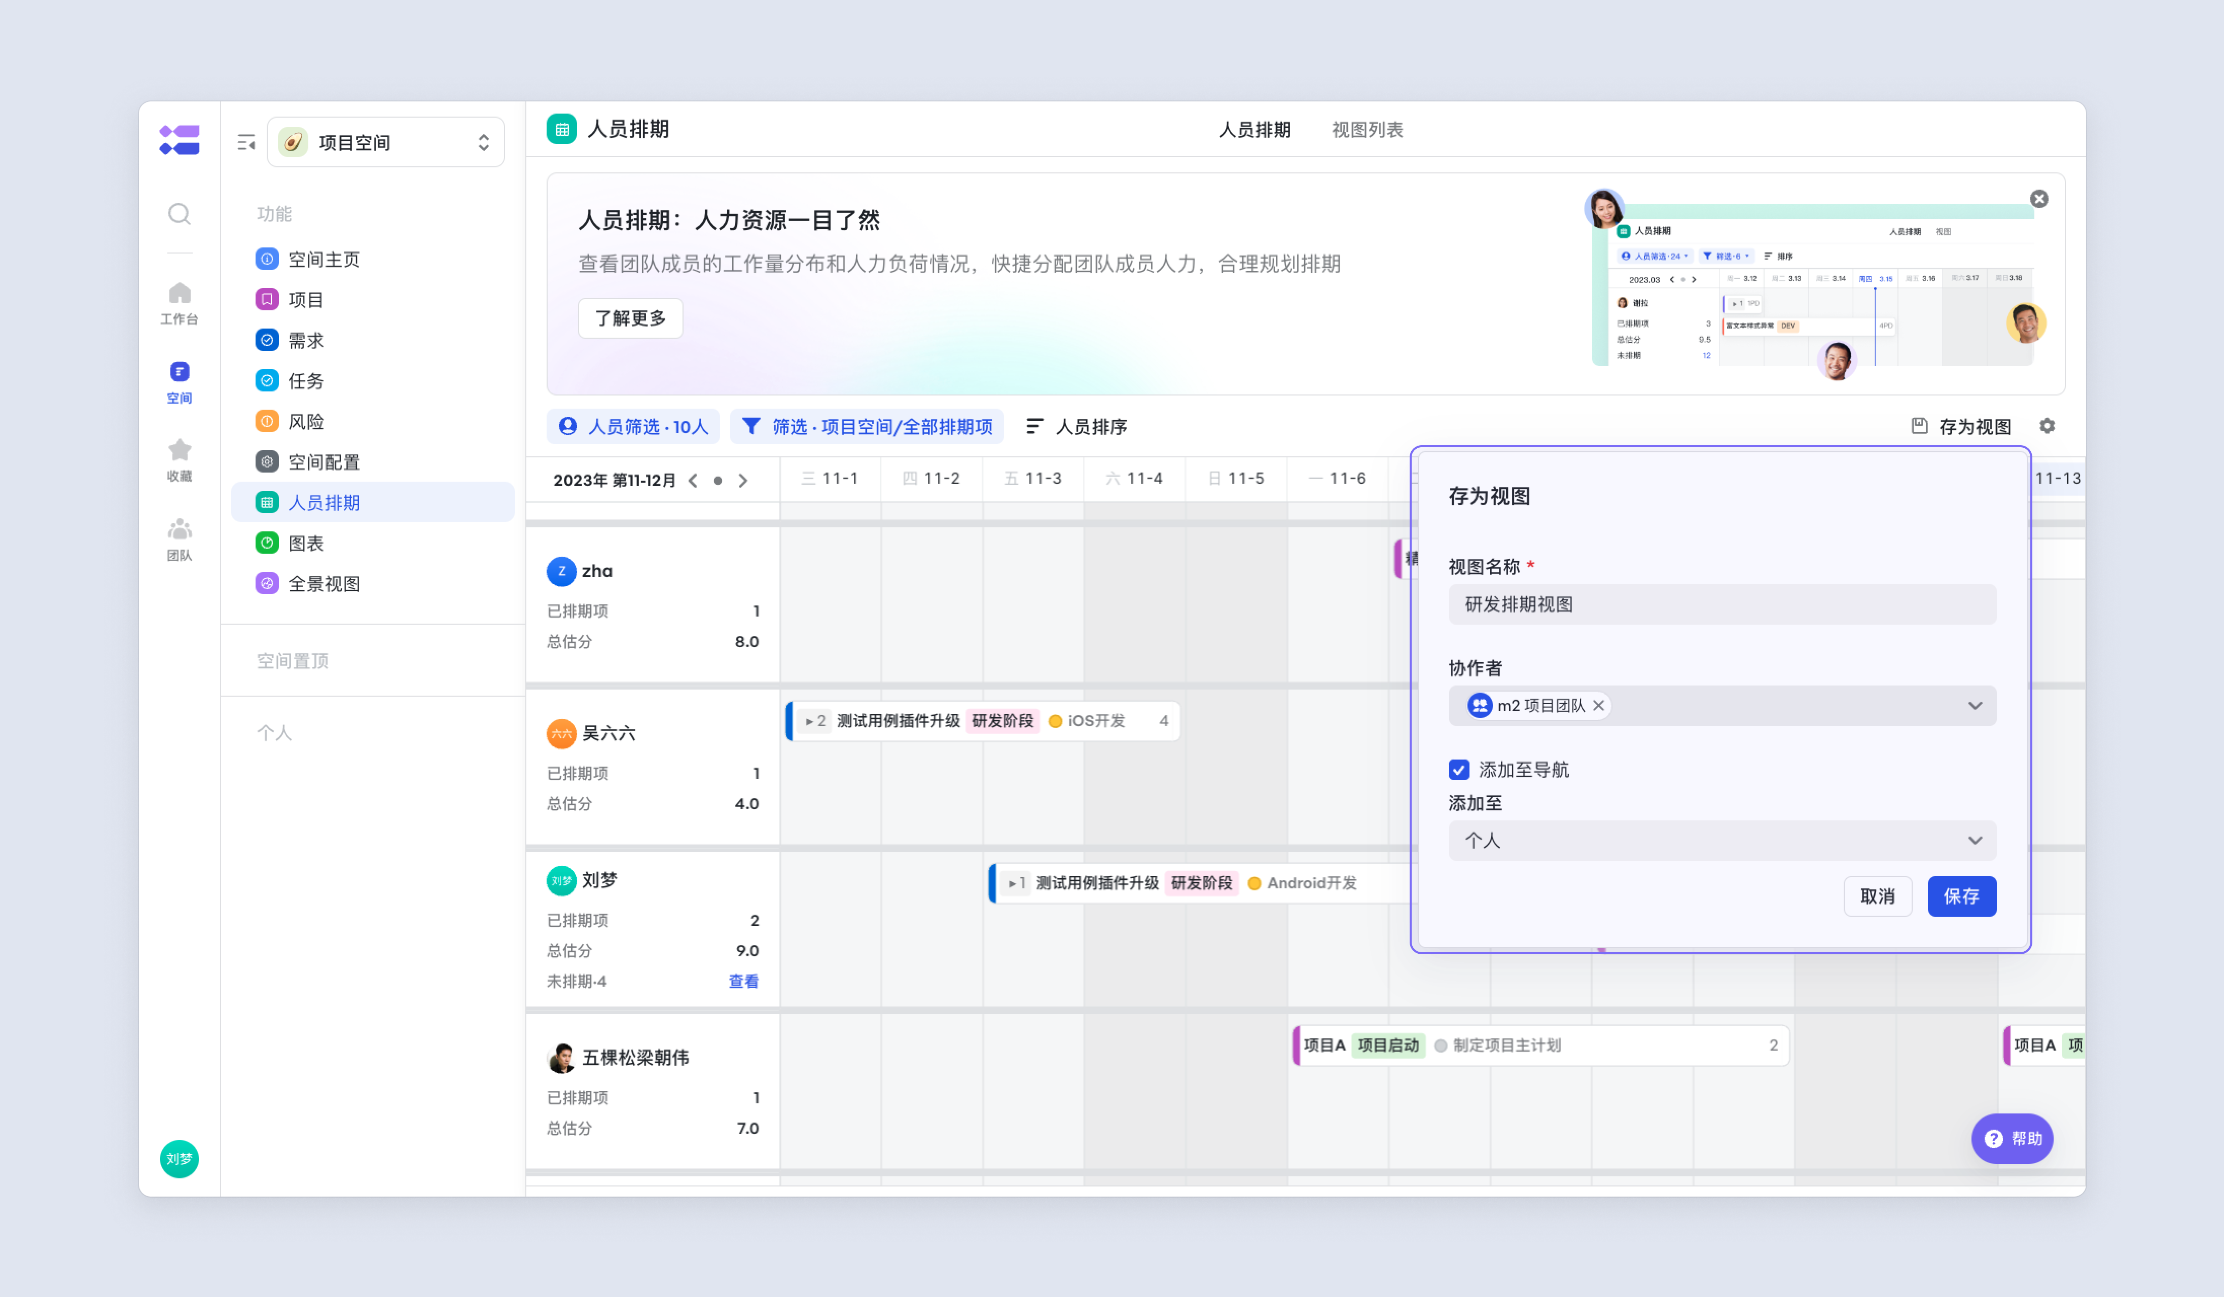The width and height of the screenshot is (2224, 1297).
Task: Go to previous period in timeline
Action: [694, 480]
